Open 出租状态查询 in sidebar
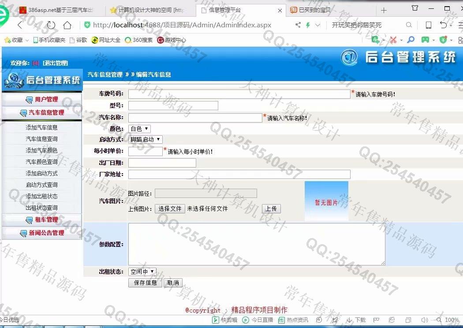 (41, 208)
